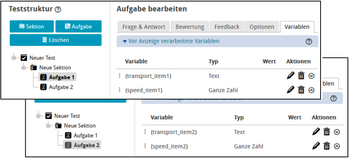
Task: Move {transport_item1} down with circled arrow
Action: 312,76
